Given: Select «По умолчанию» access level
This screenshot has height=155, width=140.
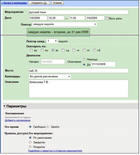Looking at the screenshot, I should (30, 138).
